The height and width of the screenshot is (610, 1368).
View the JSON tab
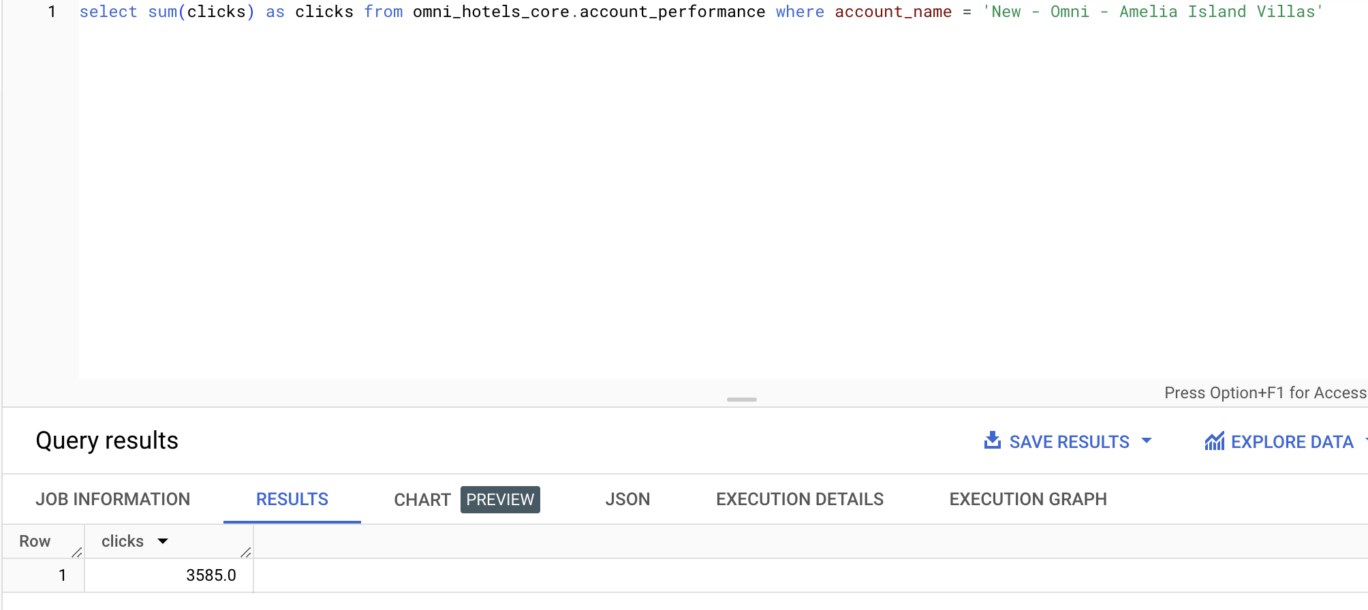(x=627, y=499)
